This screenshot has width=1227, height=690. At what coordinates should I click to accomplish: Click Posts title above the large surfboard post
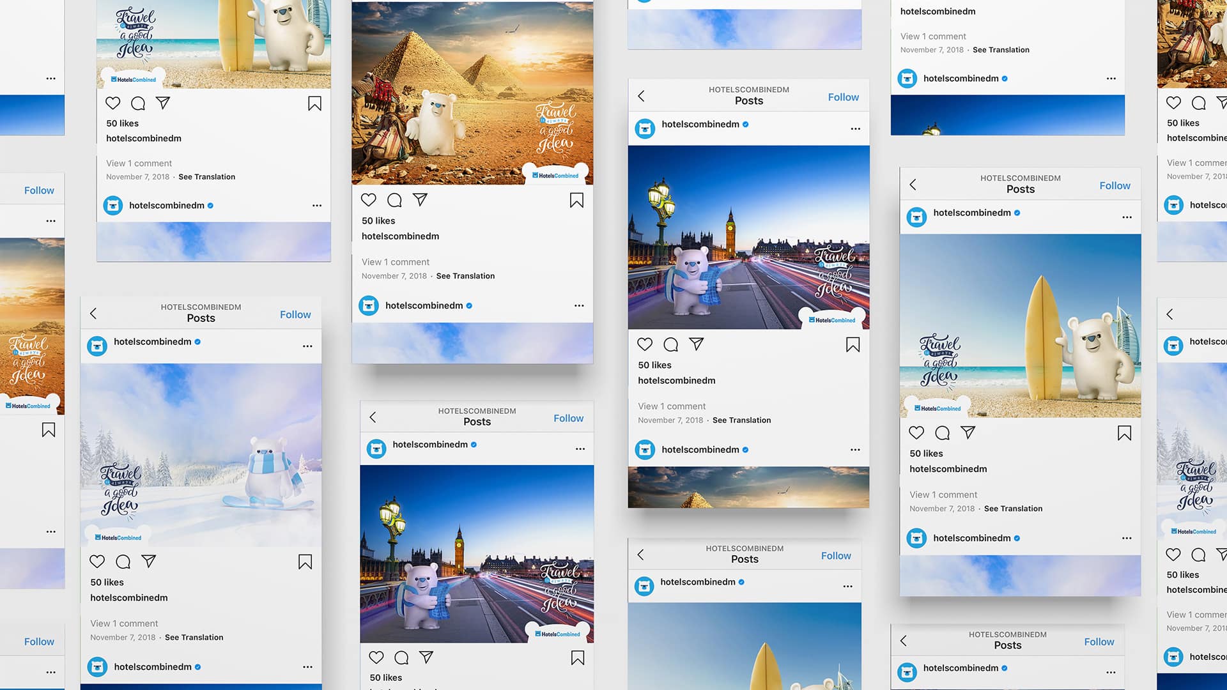coord(1020,189)
